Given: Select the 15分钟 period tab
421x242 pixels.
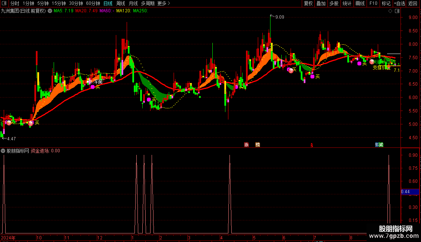Looking at the screenshot, I should pyautogui.click(x=58, y=3).
